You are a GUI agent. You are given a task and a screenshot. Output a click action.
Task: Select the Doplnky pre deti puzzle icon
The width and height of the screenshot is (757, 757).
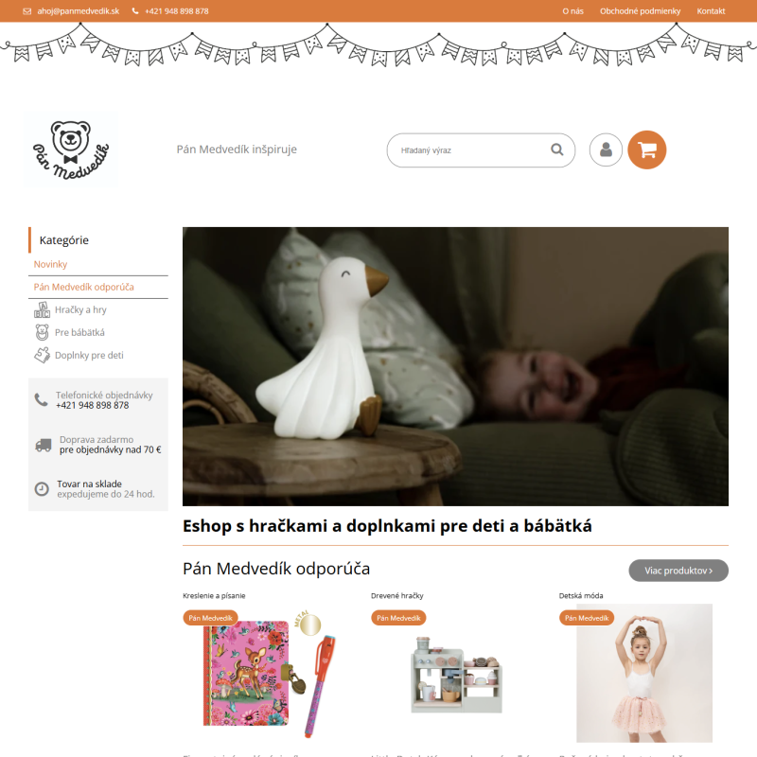click(x=42, y=355)
